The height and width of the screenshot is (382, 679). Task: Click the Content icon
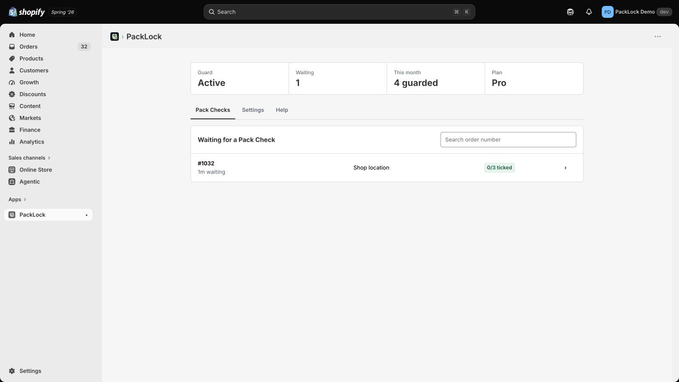click(x=12, y=106)
